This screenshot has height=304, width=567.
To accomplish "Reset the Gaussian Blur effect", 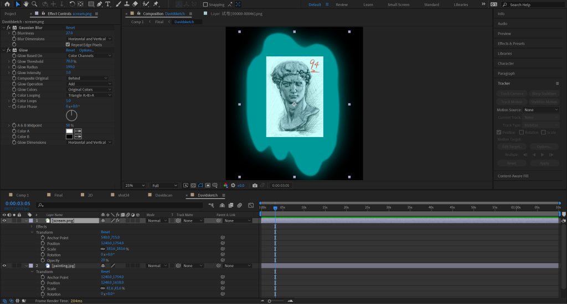I will tap(70, 28).
